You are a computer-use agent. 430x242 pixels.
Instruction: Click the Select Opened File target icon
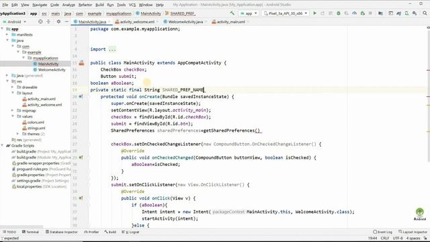coord(40,22)
